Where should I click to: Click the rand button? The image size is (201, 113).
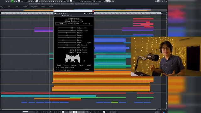pyautogui.click(x=81, y=65)
